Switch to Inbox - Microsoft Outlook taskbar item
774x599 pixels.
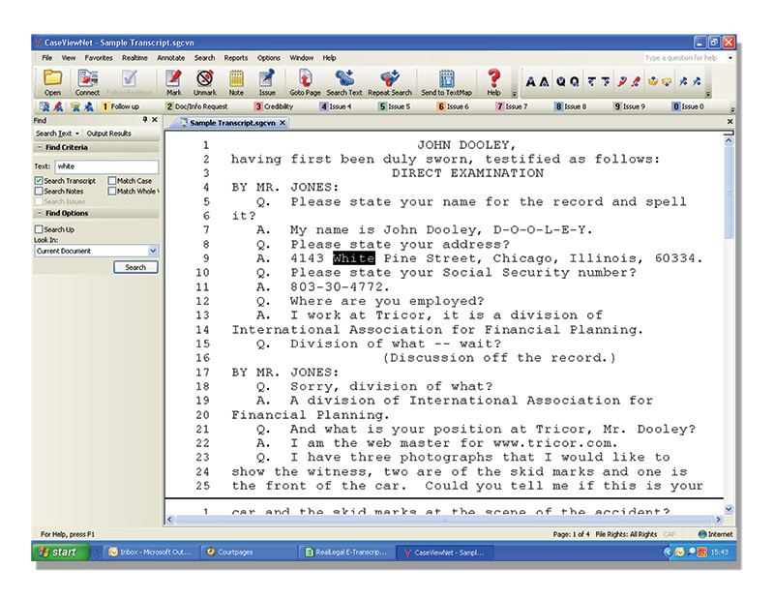pyautogui.click(x=150, y=553)
